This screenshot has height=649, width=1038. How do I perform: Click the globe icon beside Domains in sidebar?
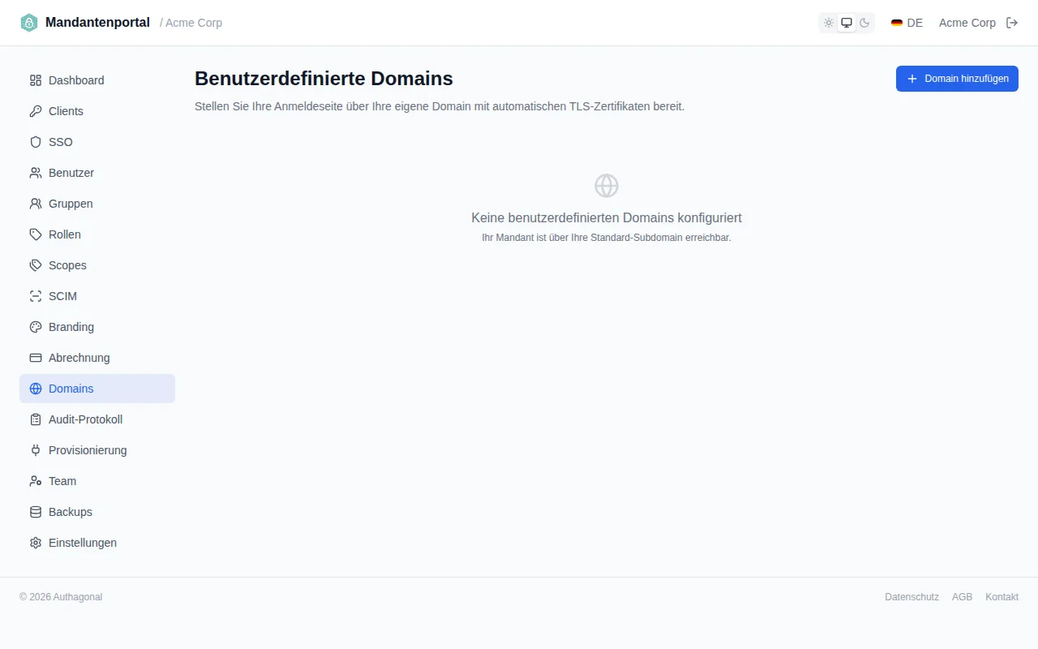click(x=36, y=389)
